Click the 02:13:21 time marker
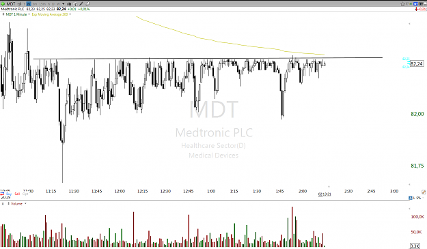The image size is (427, 249). click(325, 194)
